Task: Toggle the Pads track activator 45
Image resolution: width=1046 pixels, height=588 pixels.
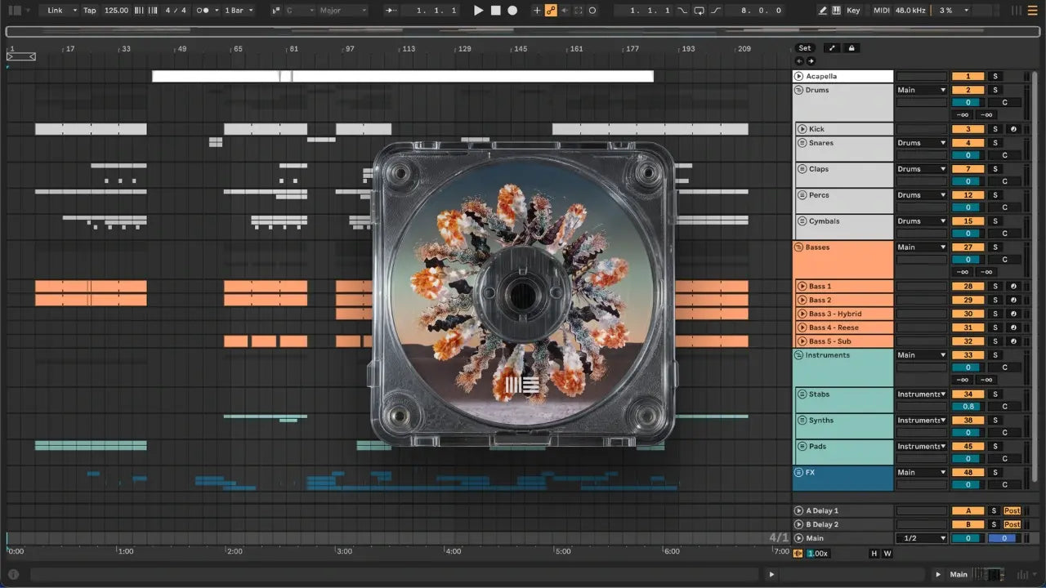Action: coord(968,446)
